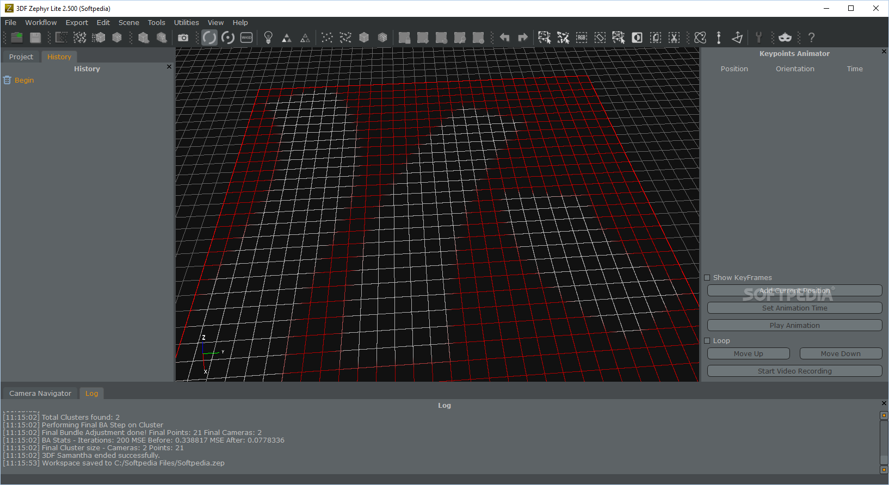Click the atom-shaped orbit icon

coord(700,38)
